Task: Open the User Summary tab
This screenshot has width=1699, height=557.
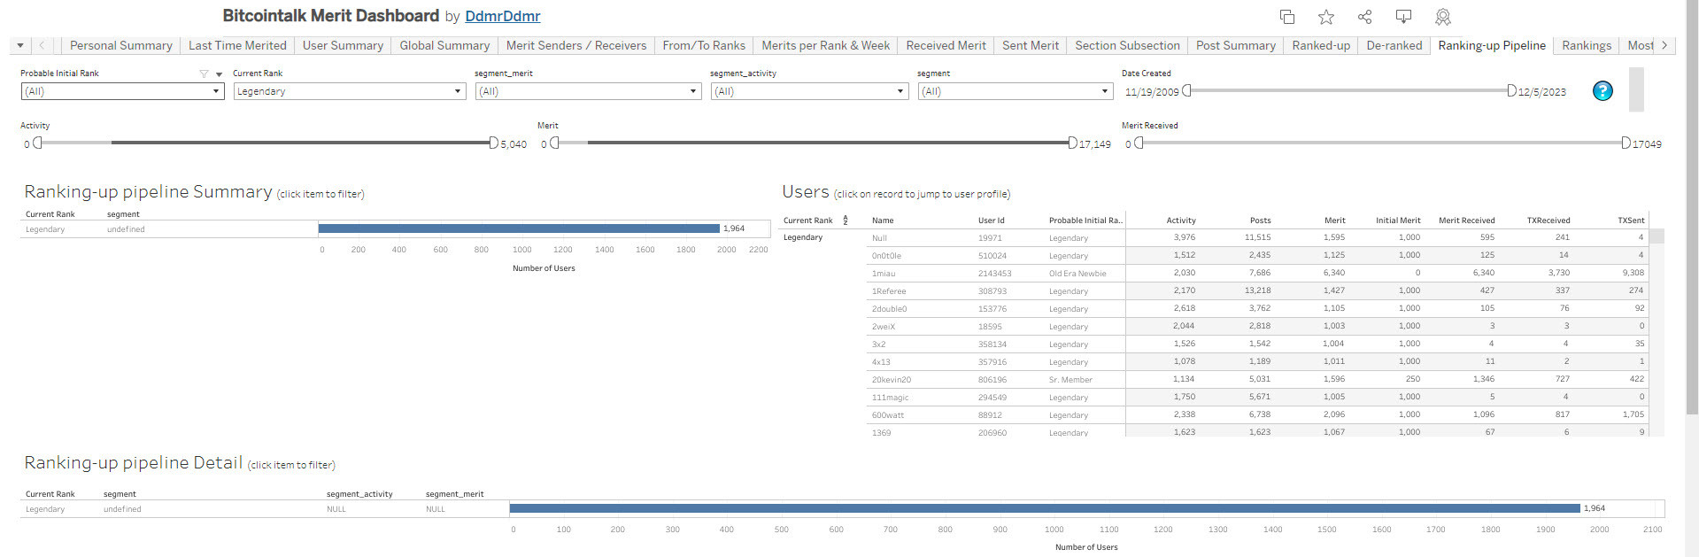Action: [x=343, y=45]
